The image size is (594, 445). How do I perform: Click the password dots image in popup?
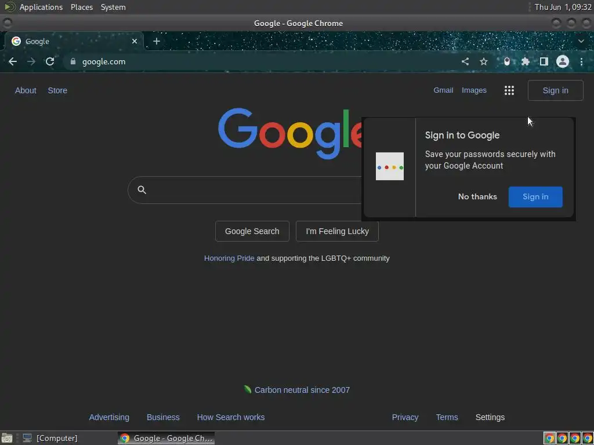coord(389,166)
